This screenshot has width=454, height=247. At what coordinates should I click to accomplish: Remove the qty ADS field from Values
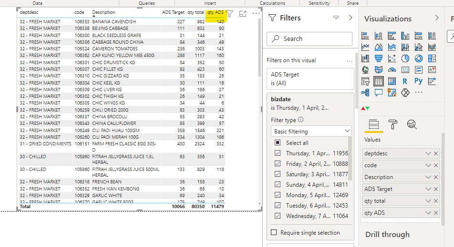(x=436, y=213)
